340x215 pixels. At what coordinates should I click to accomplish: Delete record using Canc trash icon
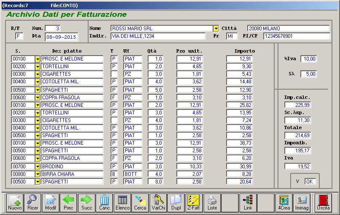[104, 202]
